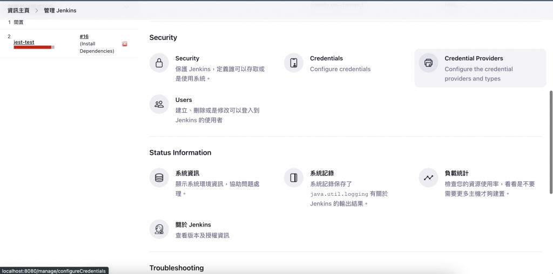Click the breadcrumb chevron separator
This screenshot has height=274, width=553.
pos(37,11)
